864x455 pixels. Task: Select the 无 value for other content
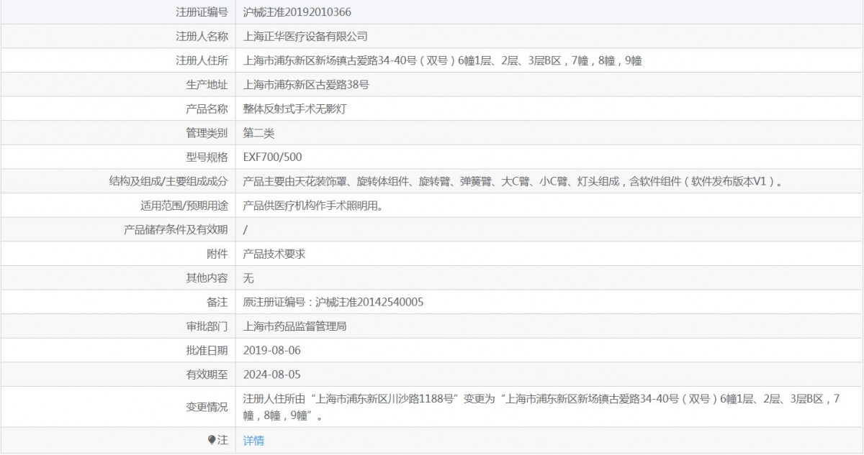[248, 278]
